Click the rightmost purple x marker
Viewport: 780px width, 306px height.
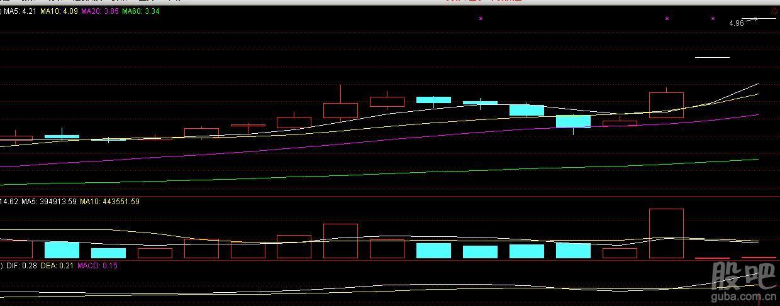(x=713, y=19)
